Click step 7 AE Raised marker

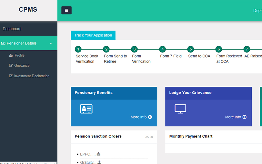(x=247, y=49)
